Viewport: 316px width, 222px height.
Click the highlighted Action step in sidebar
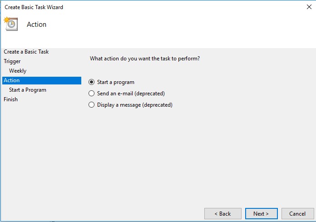click(12, 80)
